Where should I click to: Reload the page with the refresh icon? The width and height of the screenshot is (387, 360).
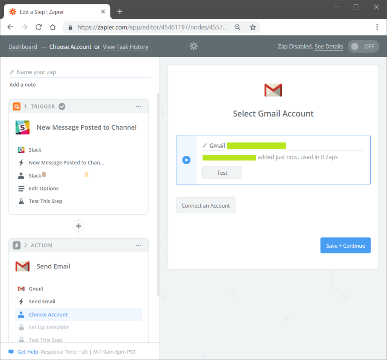click(39, 27)
